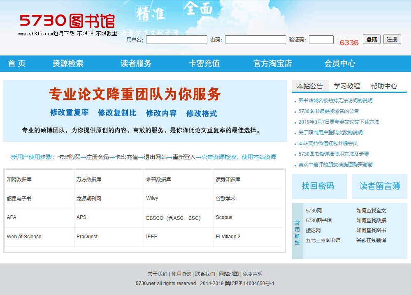
Task: Go to 官方淘宝店
Action: click(x=272, y=64)
